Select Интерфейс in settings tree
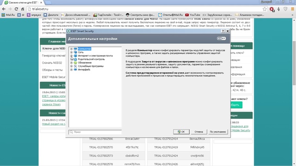This screenshot has height=166, width=296. click(84, 70)
